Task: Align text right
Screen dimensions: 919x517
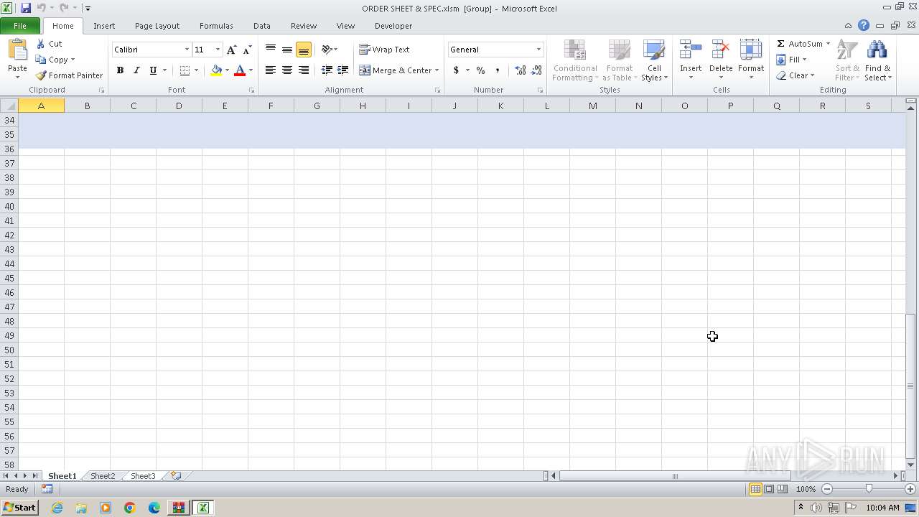Action: tap(304, 70)
